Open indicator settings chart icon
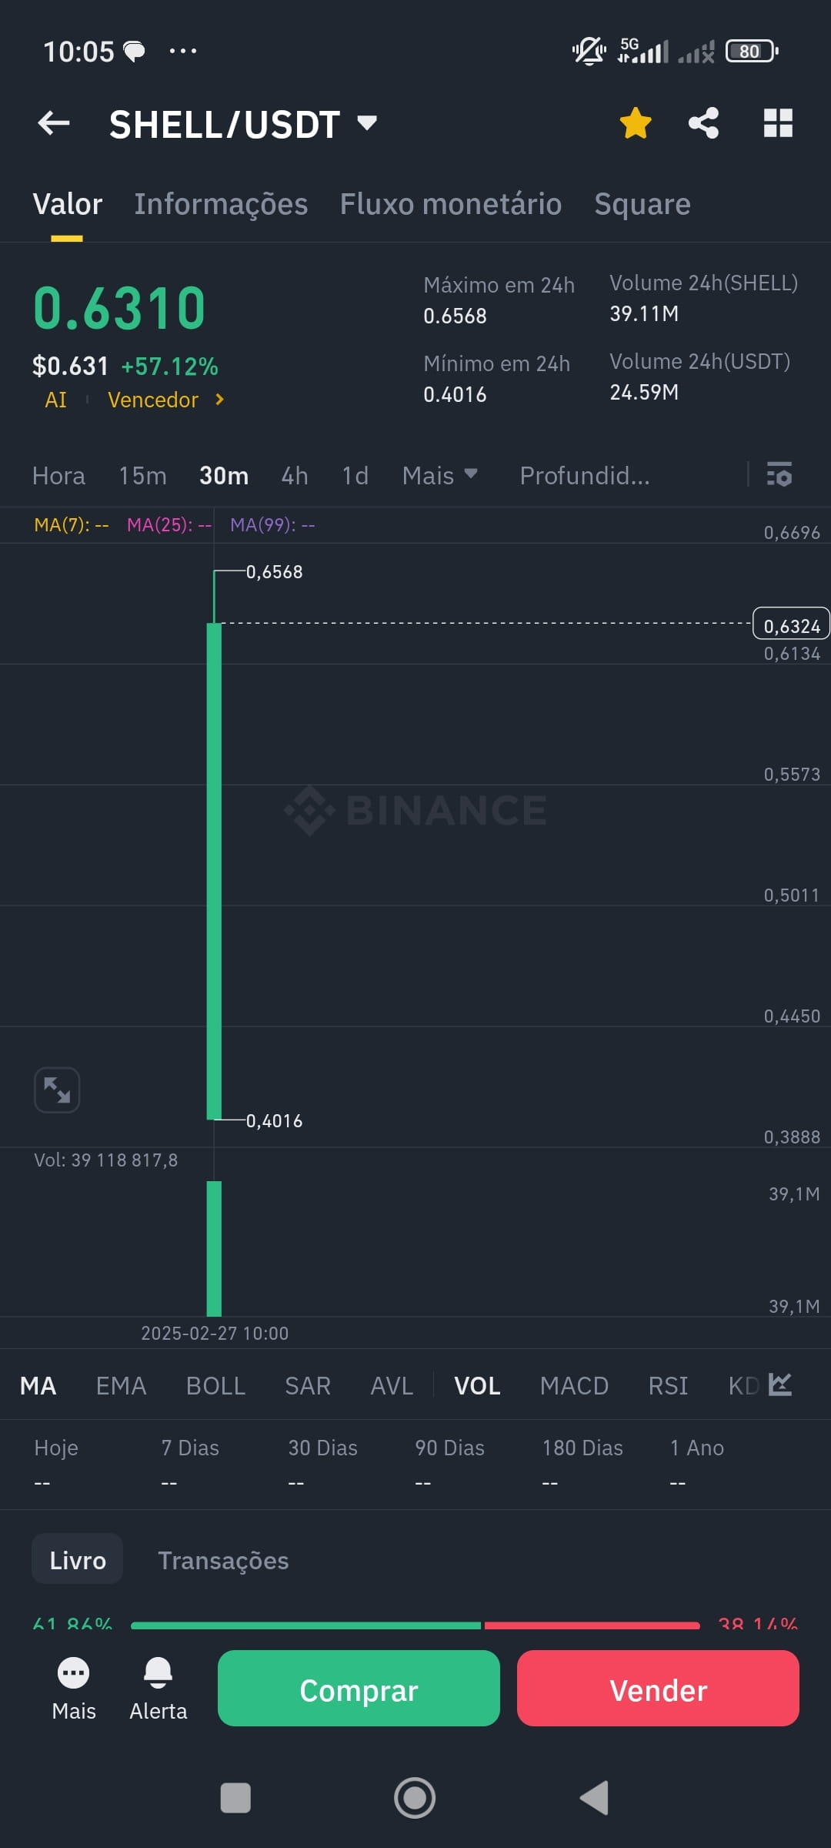Image resolution: width=831 pixels, height=1848 pixels. (x=780, y=1384)
